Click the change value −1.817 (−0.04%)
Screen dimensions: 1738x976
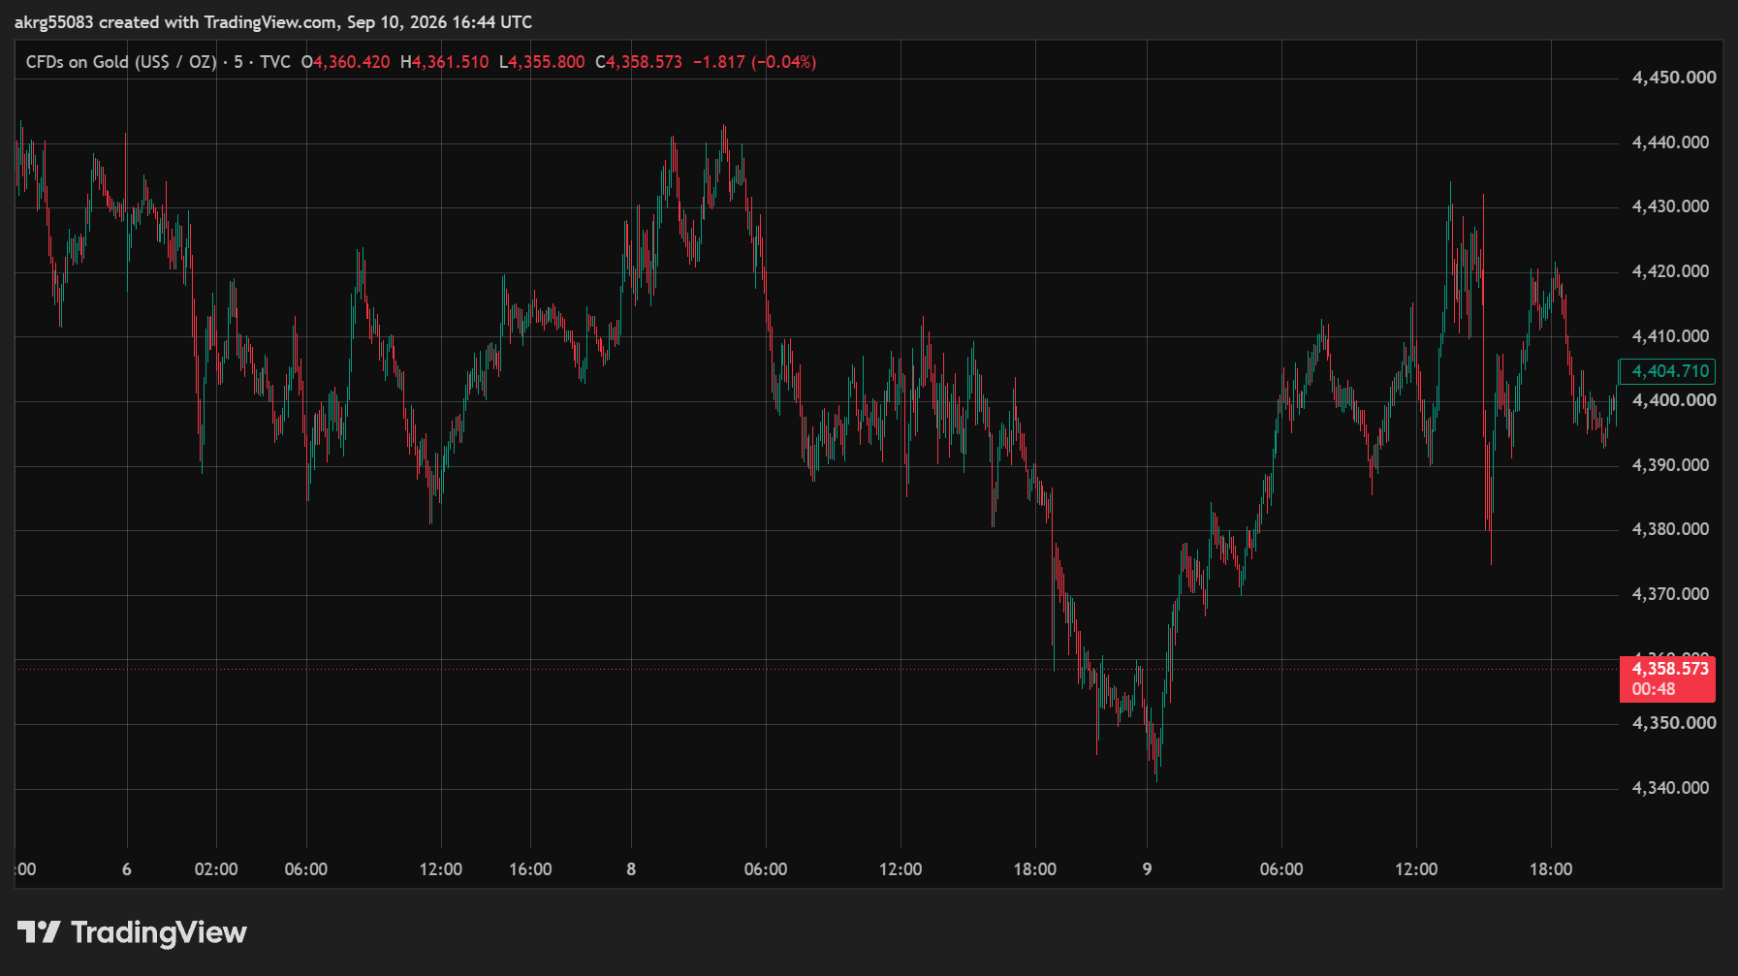[755, 62]
